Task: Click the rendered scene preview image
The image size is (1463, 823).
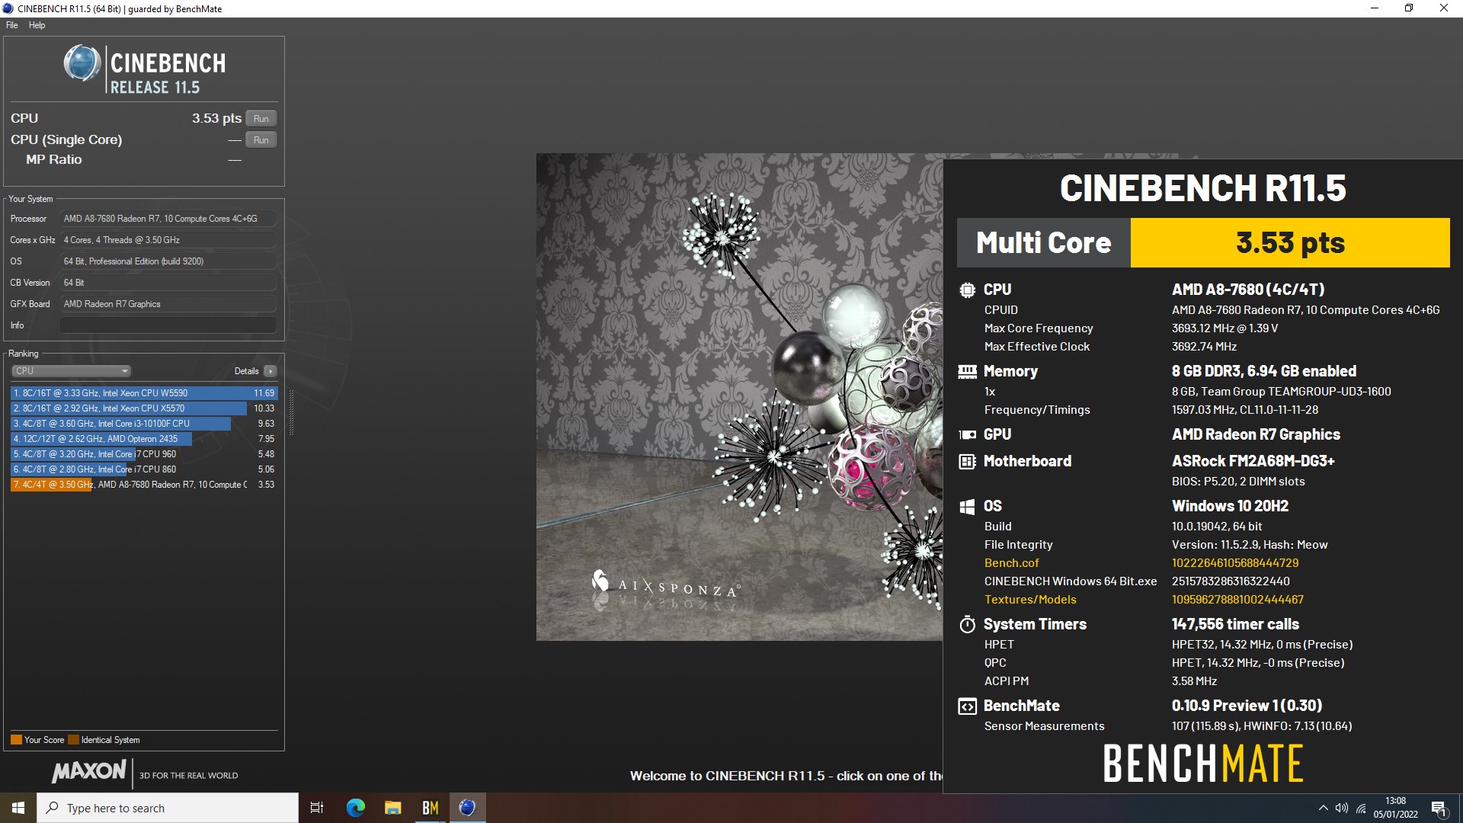Action: (739, 397)
